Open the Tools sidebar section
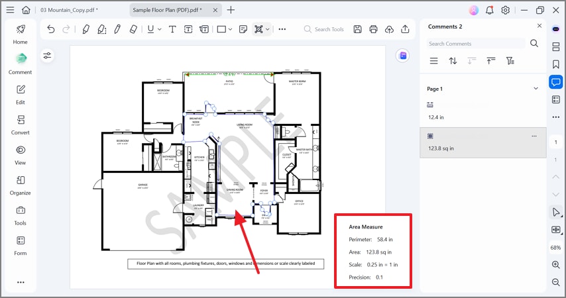 click(20, 216)
